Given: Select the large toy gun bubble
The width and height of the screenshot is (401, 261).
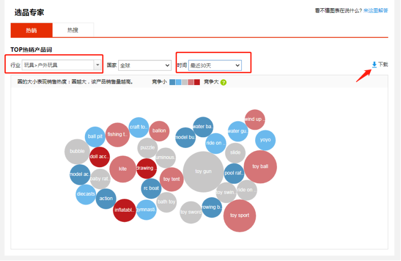Looking at the screenshot, I should pyautogui.click(x=203, y=172).
